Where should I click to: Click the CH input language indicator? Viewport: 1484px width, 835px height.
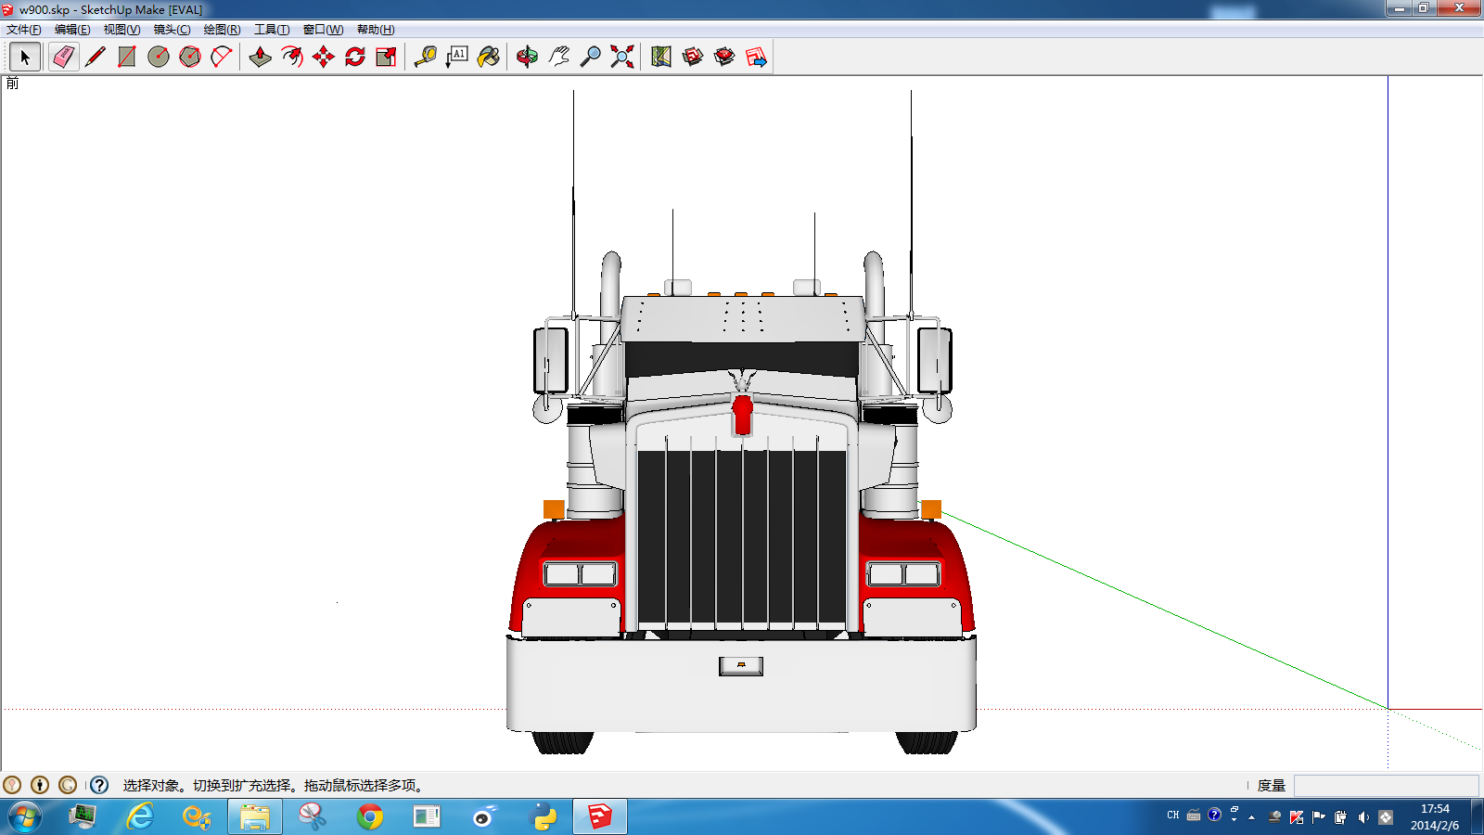point(1173,816)
